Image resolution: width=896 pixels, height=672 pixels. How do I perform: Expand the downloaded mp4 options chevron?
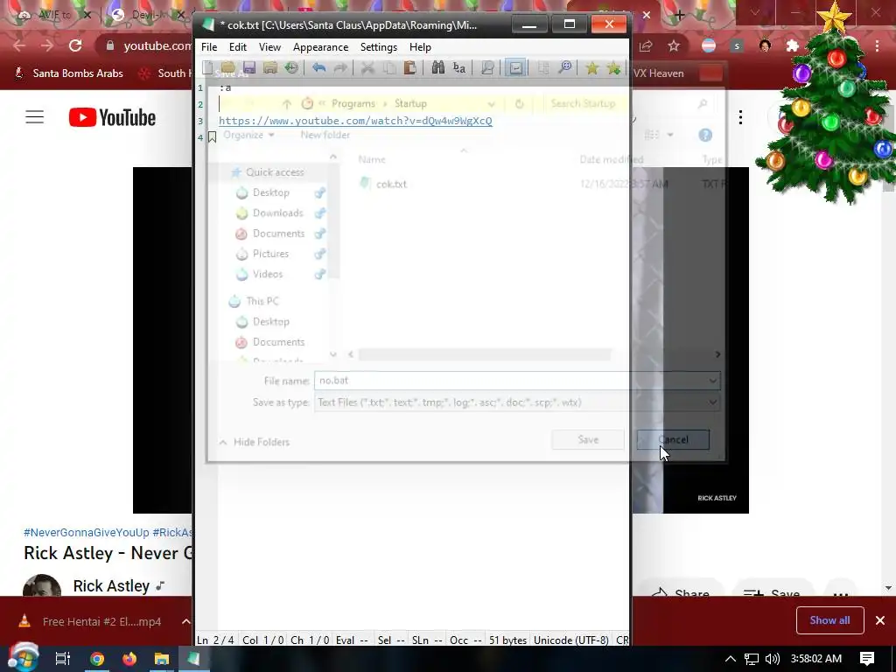coord(185,621)
